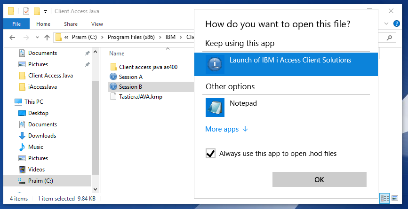Viewport: 408px width, 209px height.
Task: Click navigation pane scroll down arrow
Action: coord(95,189)
